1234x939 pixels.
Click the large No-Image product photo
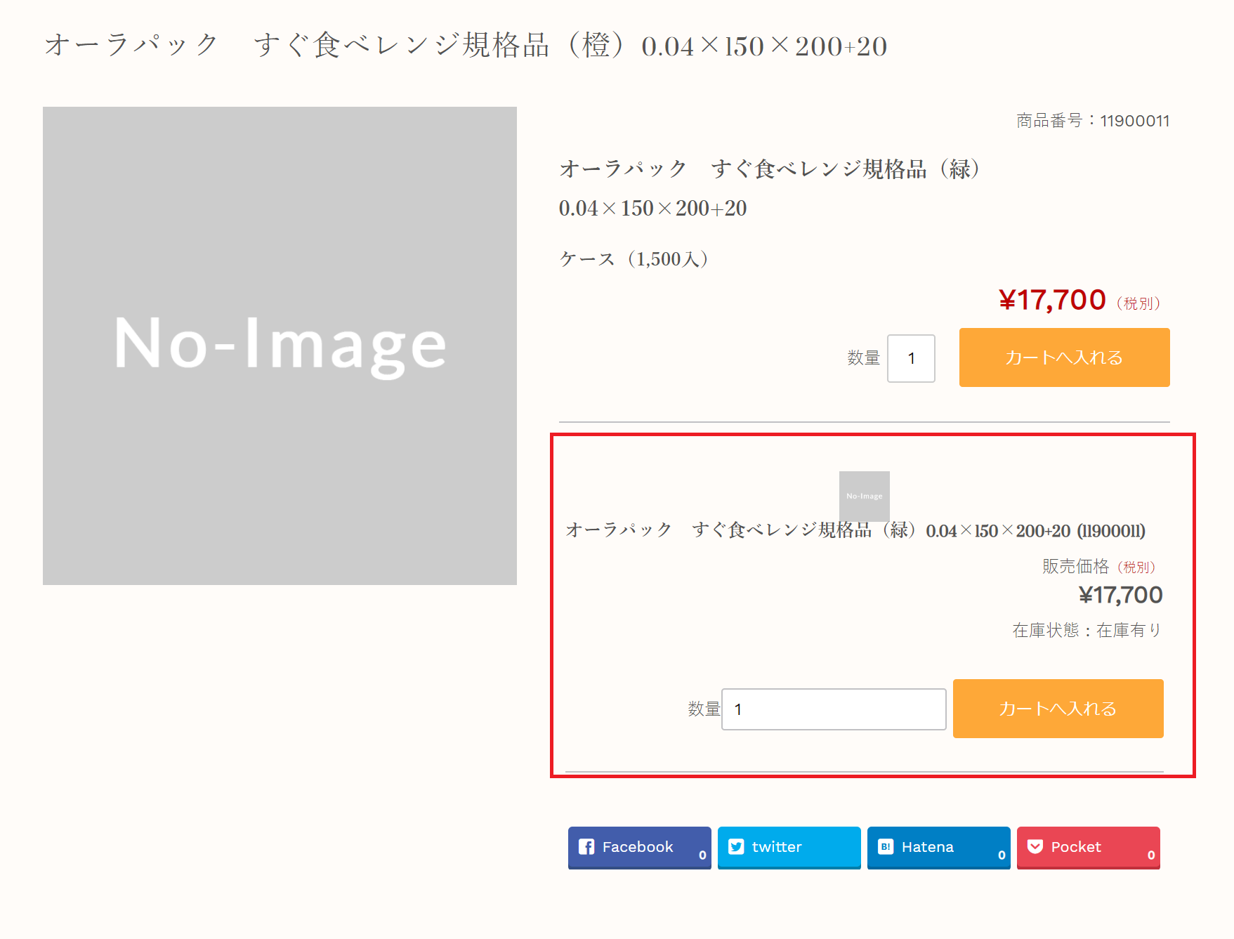[280, 346]
